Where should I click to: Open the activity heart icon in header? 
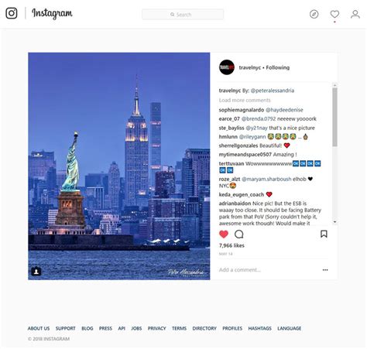pos(334,14)
